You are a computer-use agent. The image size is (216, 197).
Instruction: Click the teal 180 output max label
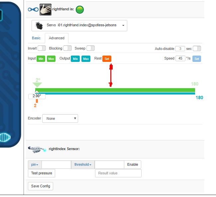(x=199, y=98)
